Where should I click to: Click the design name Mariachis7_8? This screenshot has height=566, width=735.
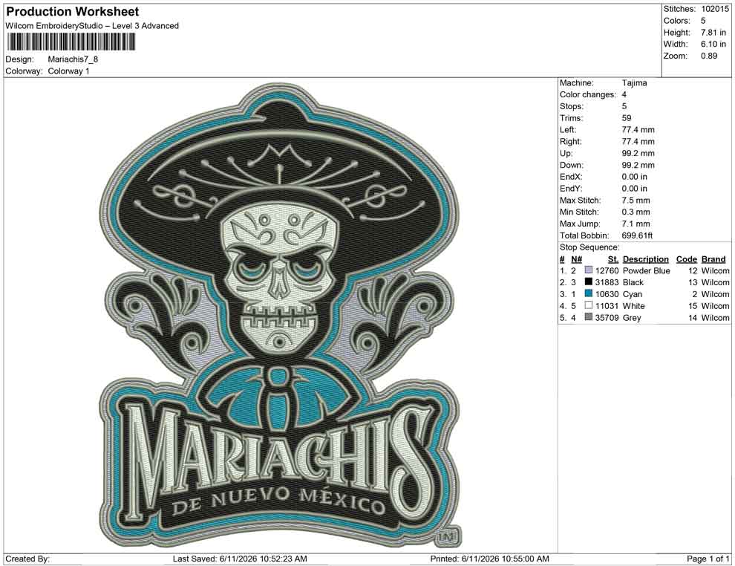(x=73, y=59)
